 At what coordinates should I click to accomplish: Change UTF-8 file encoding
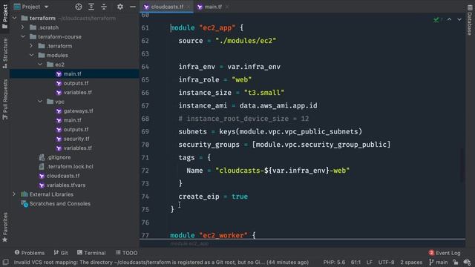click(x=386, y=262)
